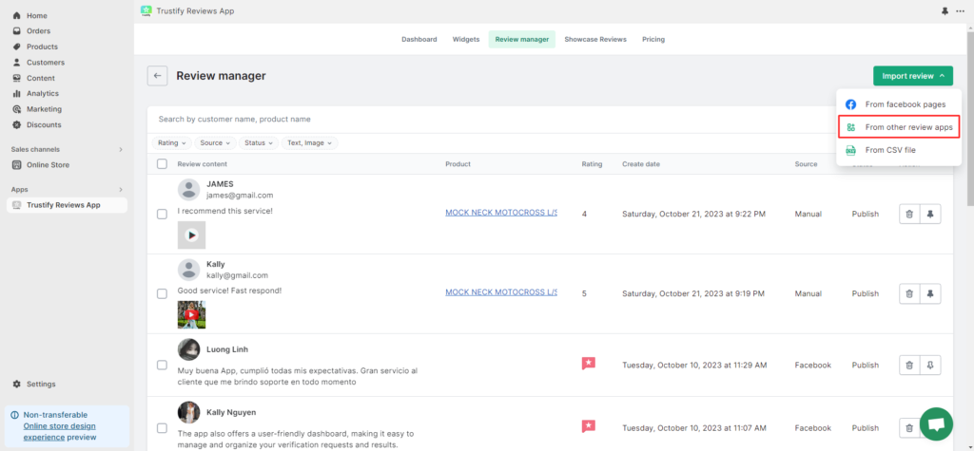Click kally@gmail.com email text

(237, 275)
